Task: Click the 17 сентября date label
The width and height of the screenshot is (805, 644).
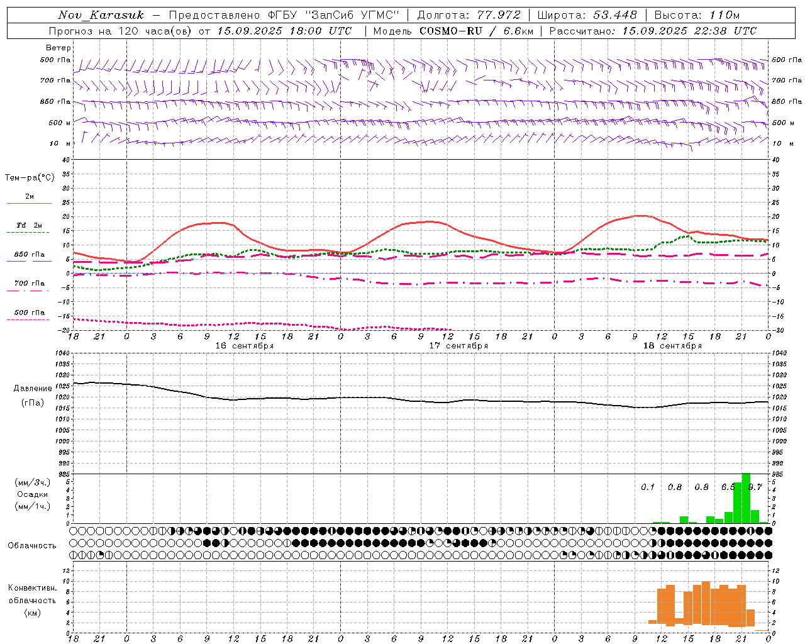Action: pos(458,346)
